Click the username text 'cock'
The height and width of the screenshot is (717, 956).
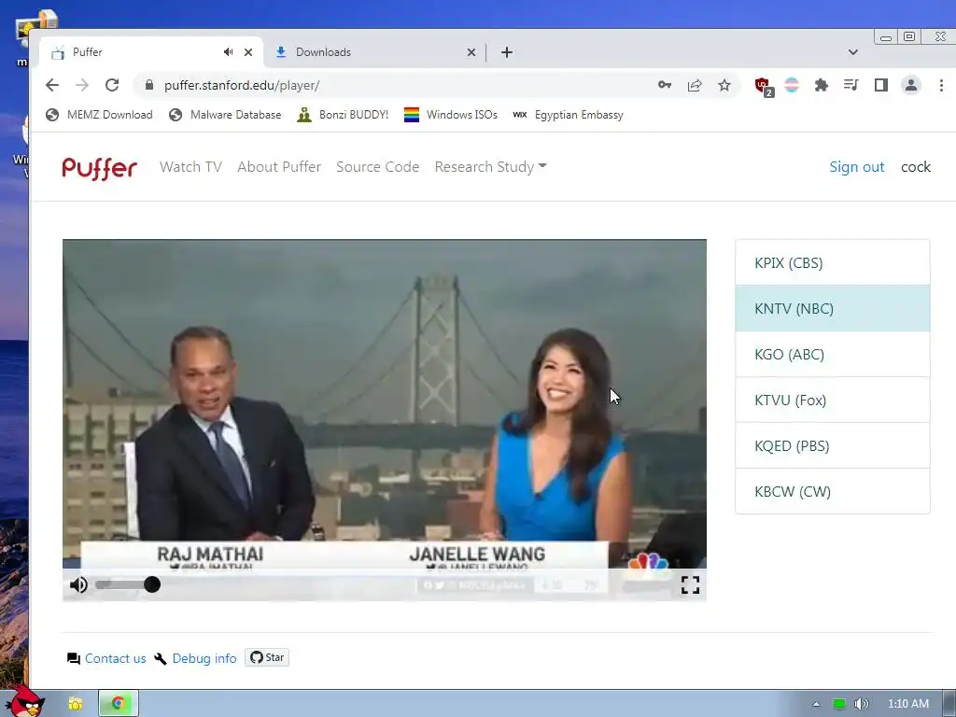(916, 166)
